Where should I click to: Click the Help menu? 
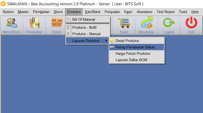[x=195, y=12]
